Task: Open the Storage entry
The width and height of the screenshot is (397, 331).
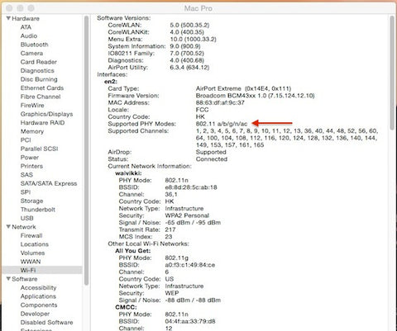Action: [31, 201]
